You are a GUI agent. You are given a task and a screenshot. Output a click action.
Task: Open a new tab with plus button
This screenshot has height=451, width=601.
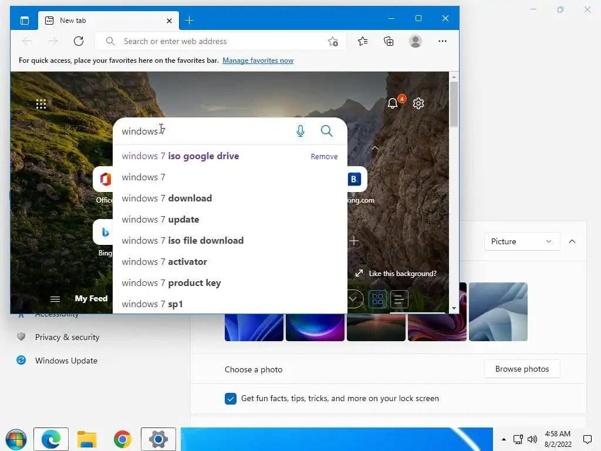[190, 21]
